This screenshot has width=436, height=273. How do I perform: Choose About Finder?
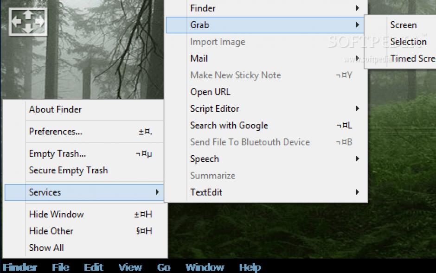point(84,109)
